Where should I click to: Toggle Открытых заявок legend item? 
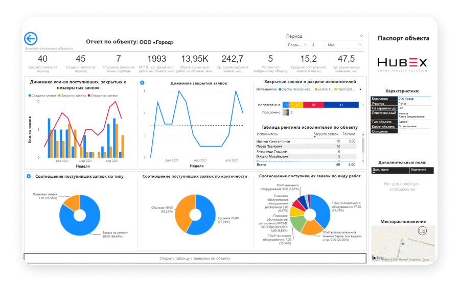click(x=105, y=95)
